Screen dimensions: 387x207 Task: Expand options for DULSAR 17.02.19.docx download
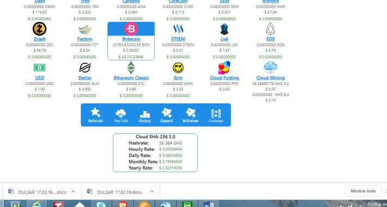pyautogui.click(x=152, y=191)
